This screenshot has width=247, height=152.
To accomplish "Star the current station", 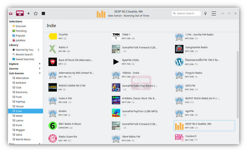I will tap(36, 13).
